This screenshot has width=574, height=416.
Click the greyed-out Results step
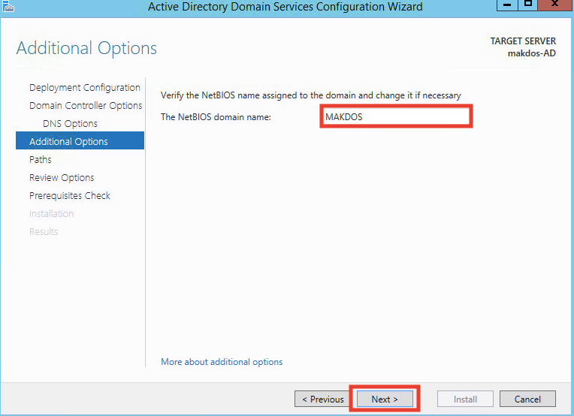click(x=44, y=231)
